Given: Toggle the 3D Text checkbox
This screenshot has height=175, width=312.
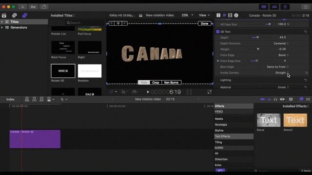Looking at the screenshot, I should [218, 32].
